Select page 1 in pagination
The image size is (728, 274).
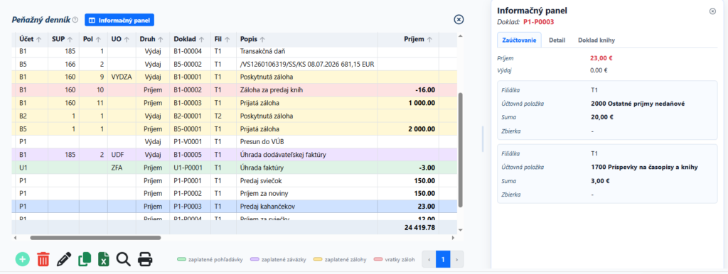(x=443, y=259)
